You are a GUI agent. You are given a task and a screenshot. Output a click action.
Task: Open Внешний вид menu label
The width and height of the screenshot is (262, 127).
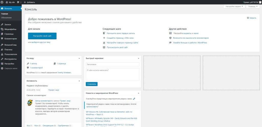pos(10,45)
